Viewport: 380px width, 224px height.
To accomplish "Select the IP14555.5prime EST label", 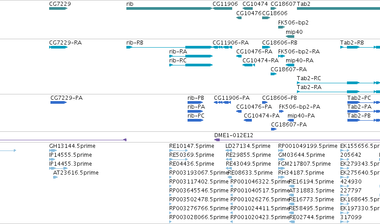I will point(71,155).
